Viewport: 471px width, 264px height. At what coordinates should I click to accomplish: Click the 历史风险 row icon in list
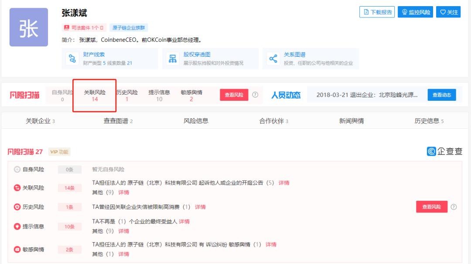pos(17,207)
